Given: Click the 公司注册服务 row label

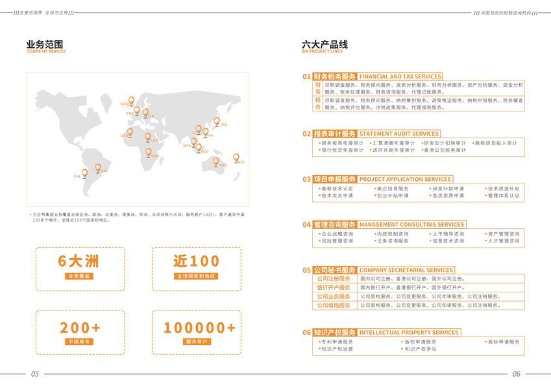Looking at the screenshot, I should point(334,279).
